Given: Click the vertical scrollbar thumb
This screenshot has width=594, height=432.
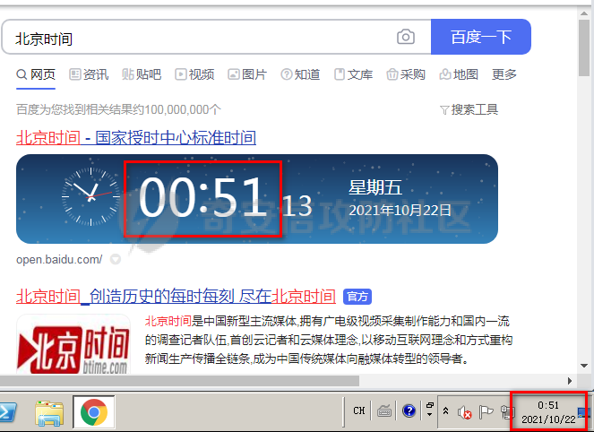Looking at the screenshot, I should tap(584, 48).
